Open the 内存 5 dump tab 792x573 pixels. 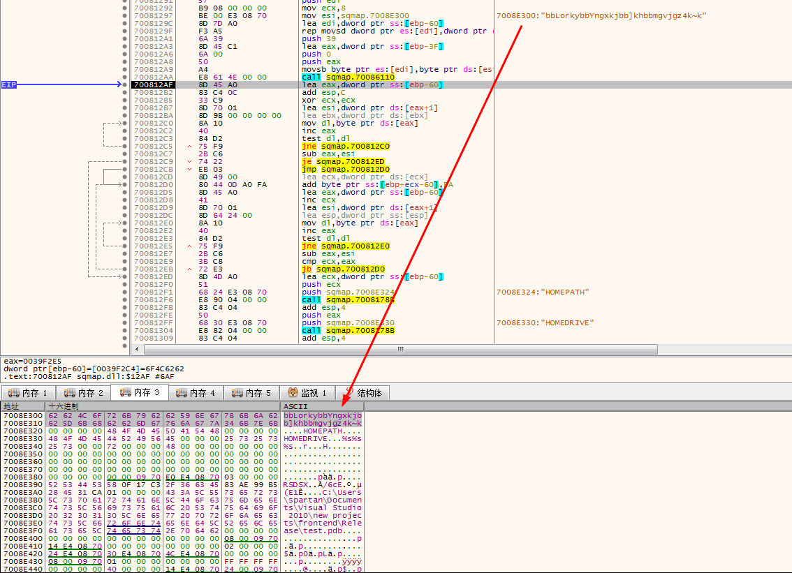click(251, 393)
